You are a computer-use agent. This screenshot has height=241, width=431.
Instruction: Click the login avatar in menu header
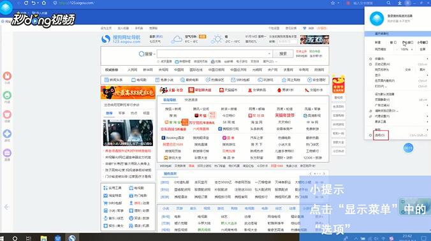(x=377, y=18)
